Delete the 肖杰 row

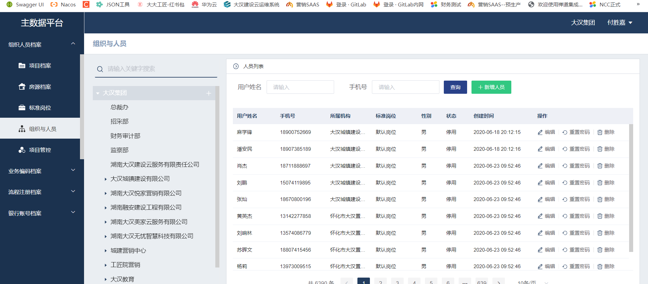[606, 166]
